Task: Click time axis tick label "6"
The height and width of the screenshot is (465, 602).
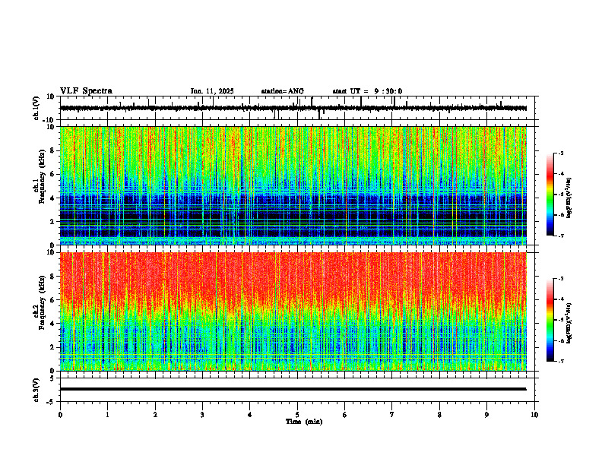Action: (345, 415)
